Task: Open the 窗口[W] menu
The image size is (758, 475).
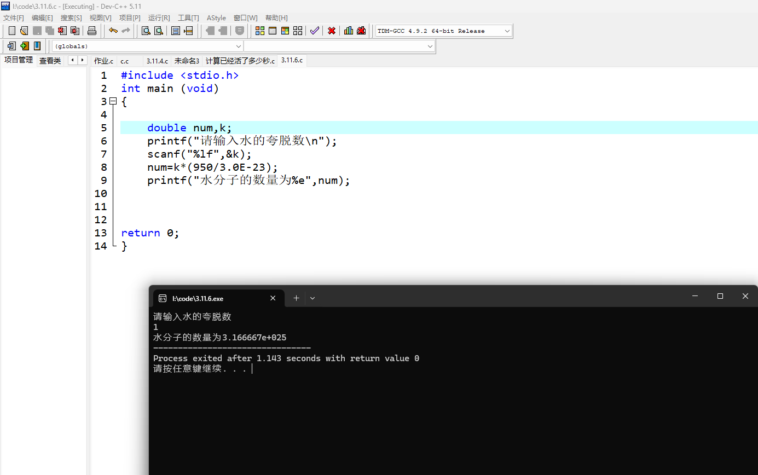Action: pos(245,18)
